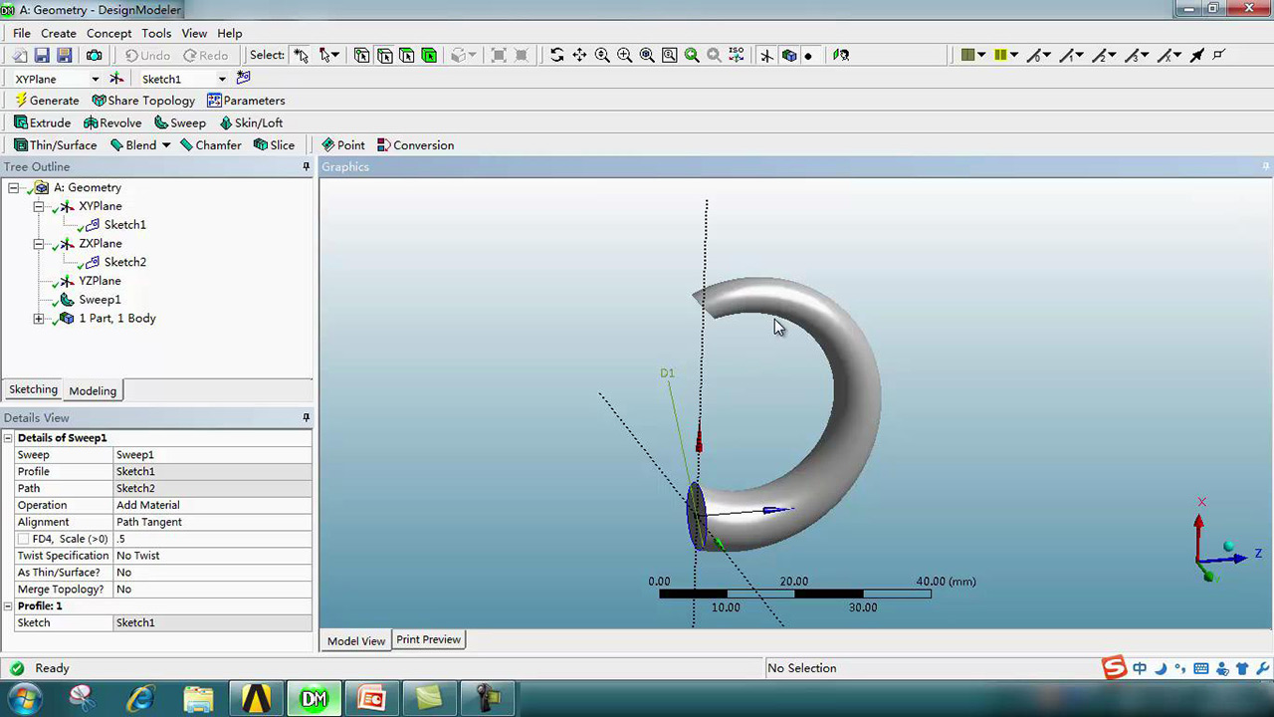1274x717 pixels.
Task: Click the New Sketch icon
Action: [243, 79]
